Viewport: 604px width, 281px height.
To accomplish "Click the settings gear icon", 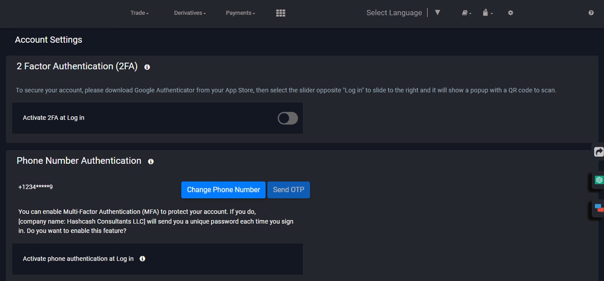I will tap(510, 13).
